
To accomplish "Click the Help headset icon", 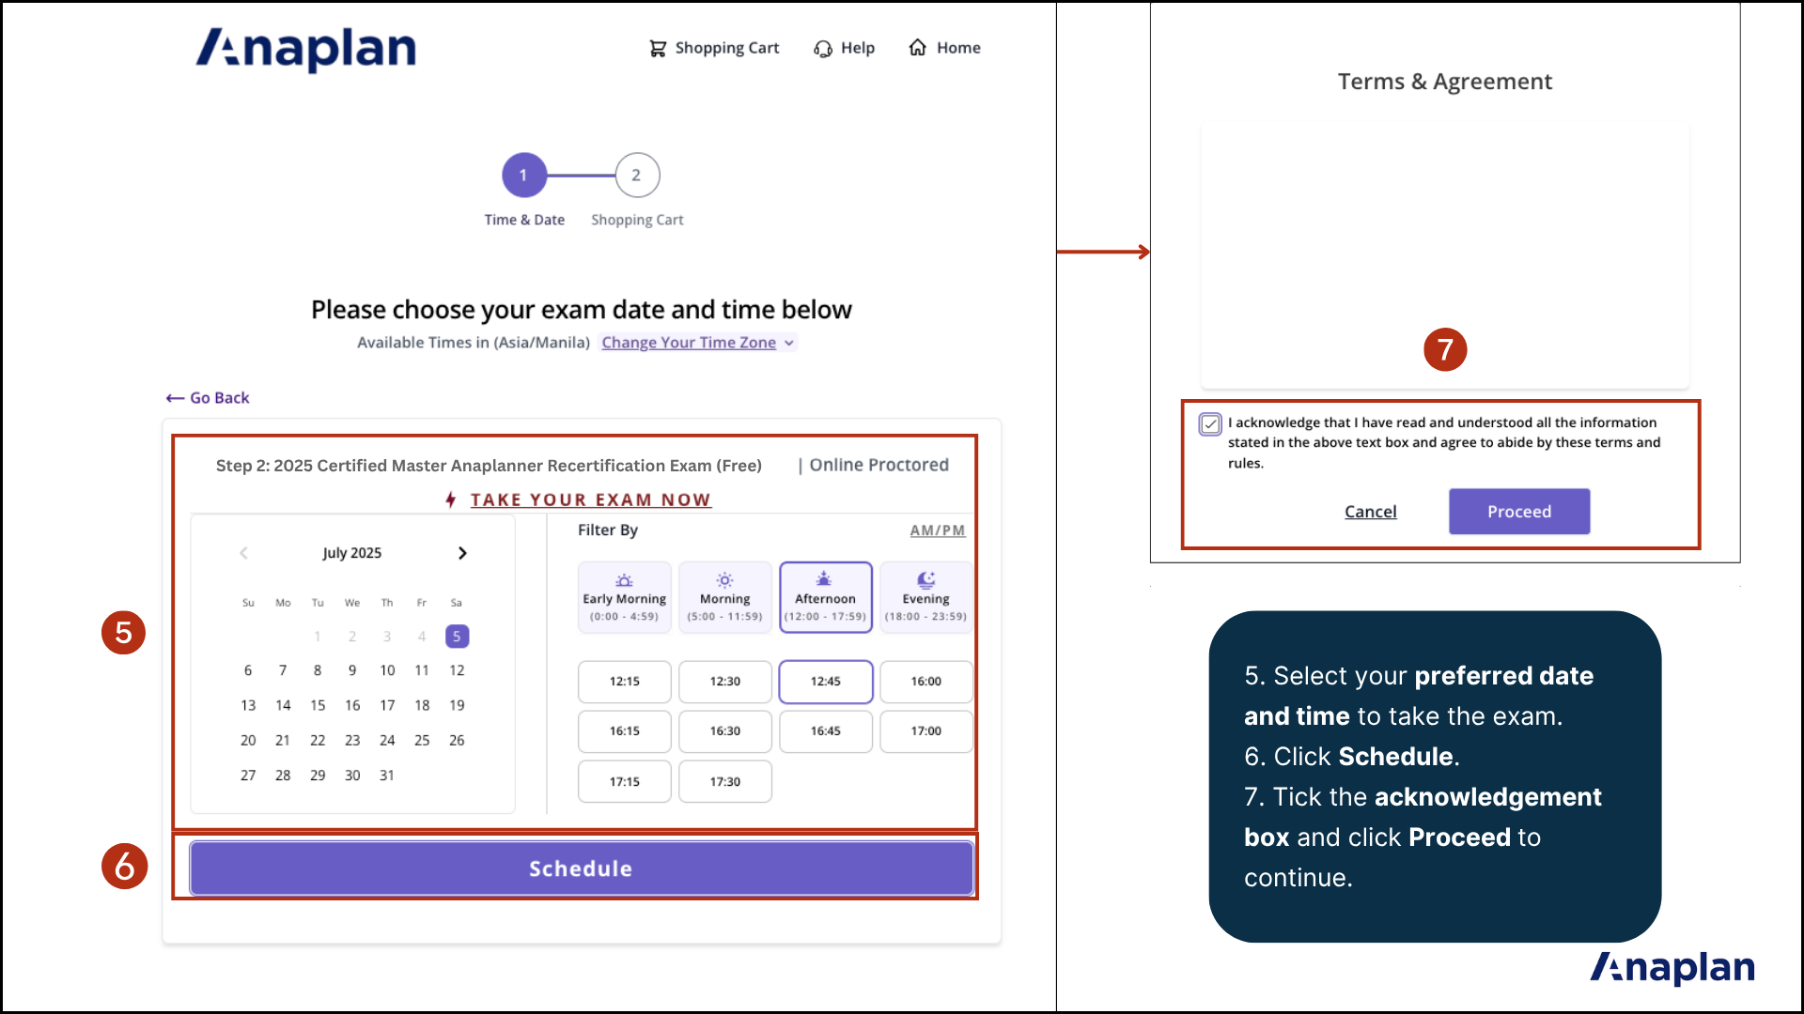I will 823,48.
